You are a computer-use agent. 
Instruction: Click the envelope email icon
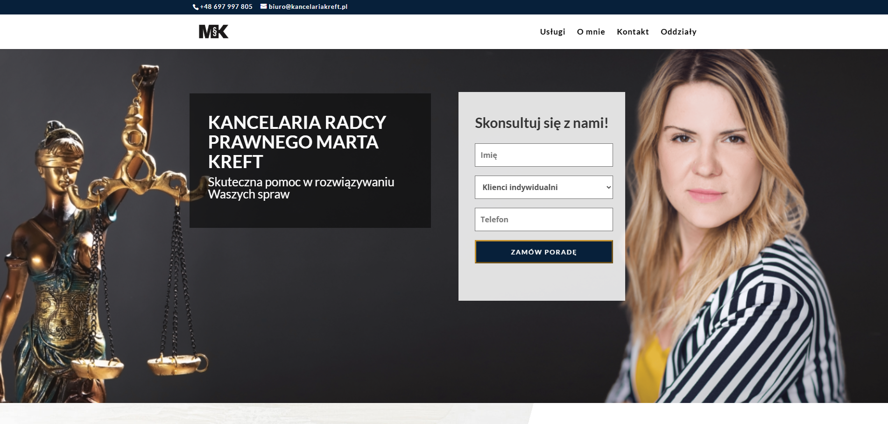click(264, 7)
